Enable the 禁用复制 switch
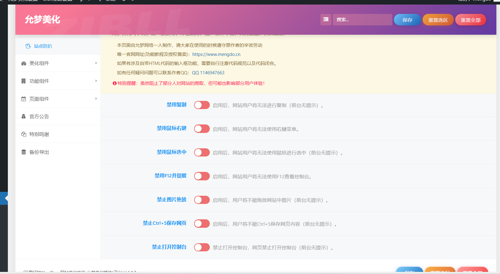 (202, 105)
